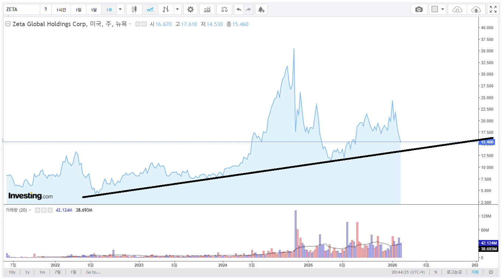Select the 1일 interval

click(x=79, y=10)
